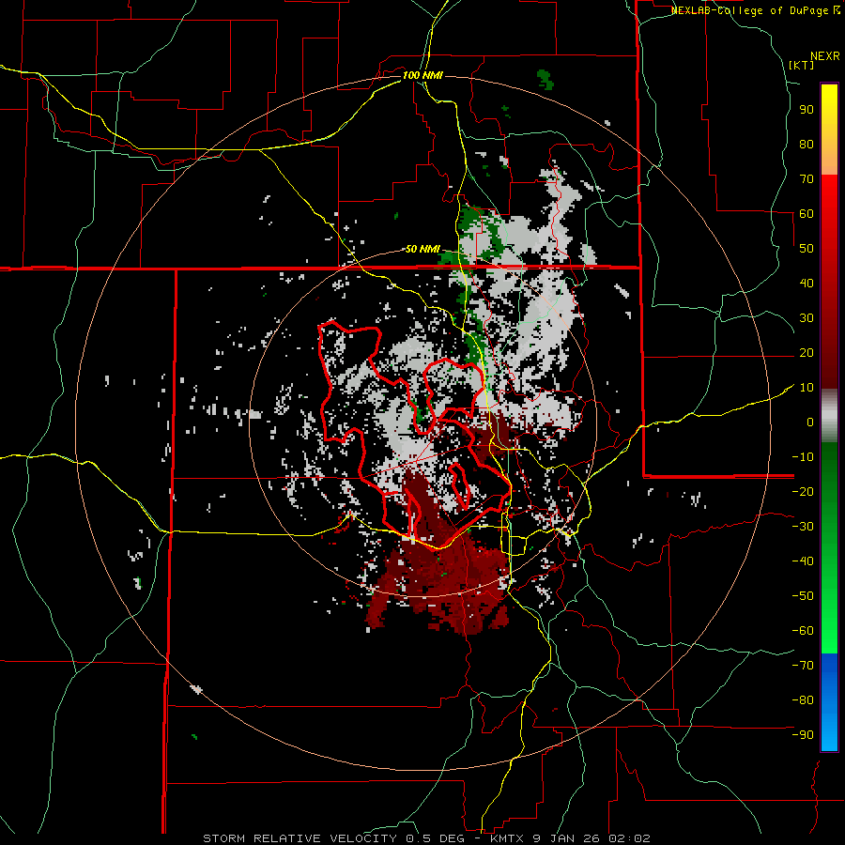The image size is (845, 845).
Task: Click the -50 value on the velocity scale
Action: click(803, 595)
